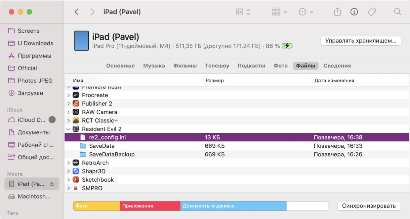Click the Share toolbar icon
Image resolution: width=410 pixels, height=219 pixels.
(337, 12)
